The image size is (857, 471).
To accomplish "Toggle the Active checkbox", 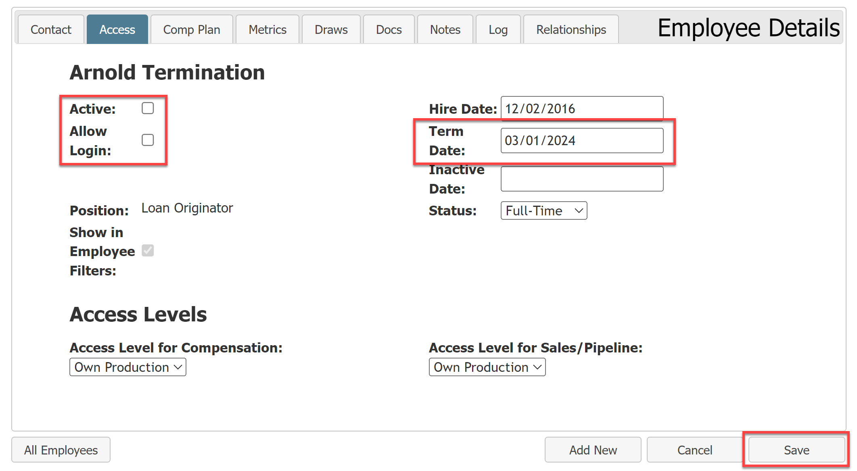I will coord(148,108).
